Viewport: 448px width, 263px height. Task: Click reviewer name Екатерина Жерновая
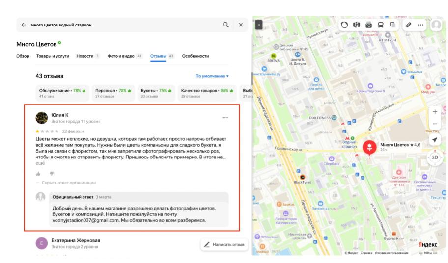click(76, 240)
